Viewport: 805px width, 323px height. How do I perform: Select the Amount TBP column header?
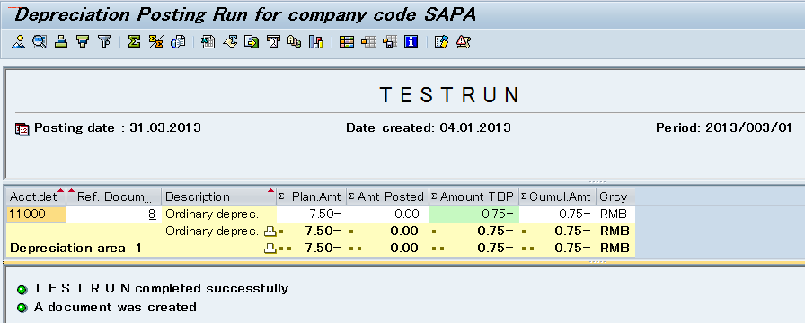[x=473, y=196]
